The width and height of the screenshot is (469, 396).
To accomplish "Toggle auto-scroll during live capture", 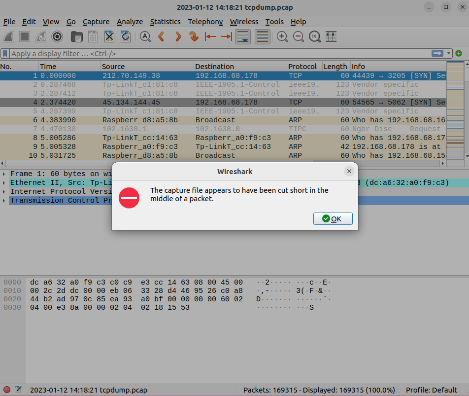I will (x=242, y=36).
